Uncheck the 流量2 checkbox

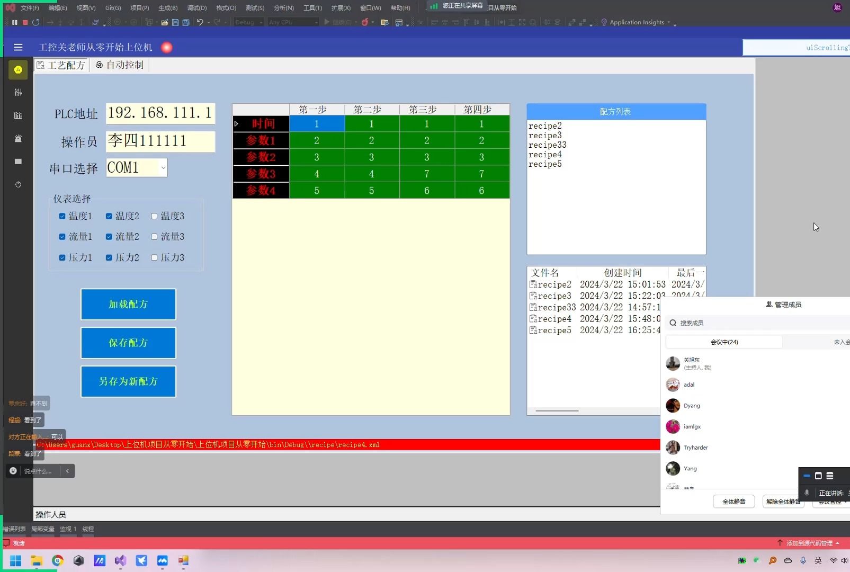[x=109, y=237]
